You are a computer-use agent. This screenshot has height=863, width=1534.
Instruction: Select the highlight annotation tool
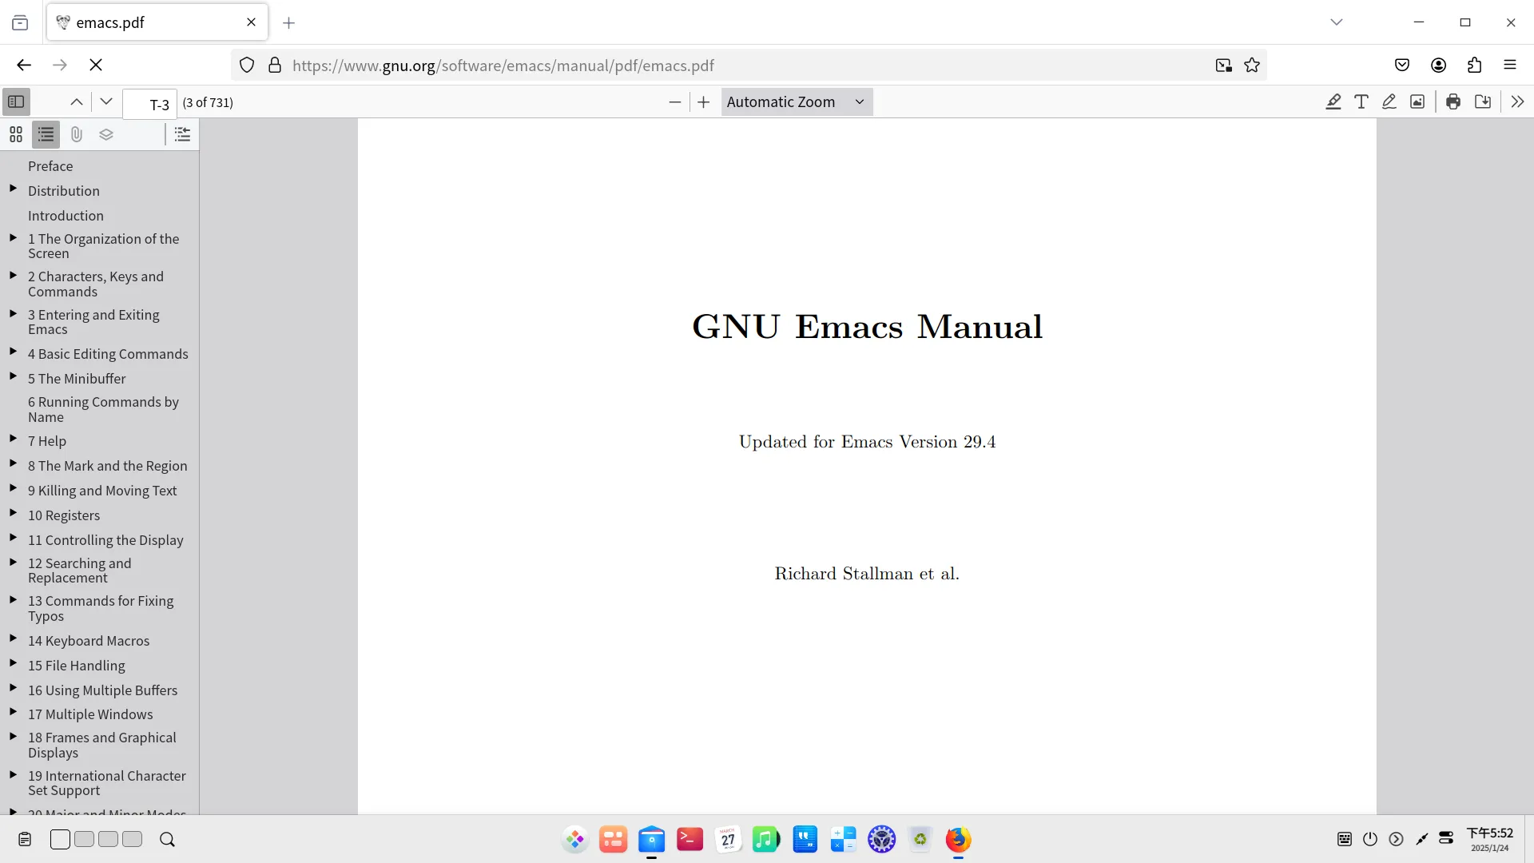click(x=1333, y=101)
